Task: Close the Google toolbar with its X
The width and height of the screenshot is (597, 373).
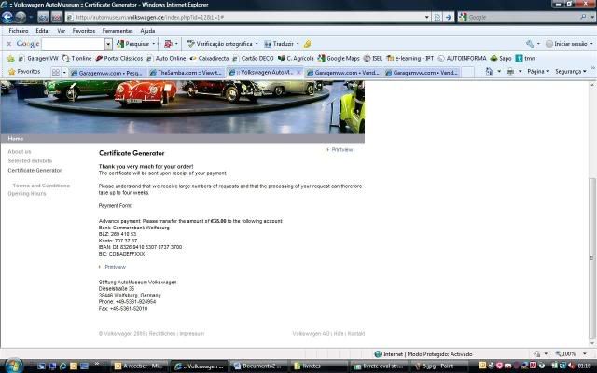Action: point(9,44)
